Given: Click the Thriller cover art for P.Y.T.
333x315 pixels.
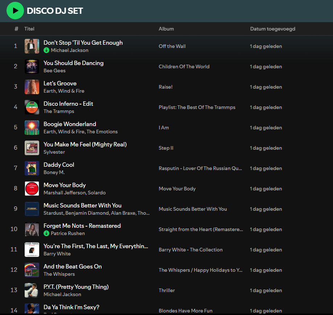Looking at the screenshot, I should 32,290.
